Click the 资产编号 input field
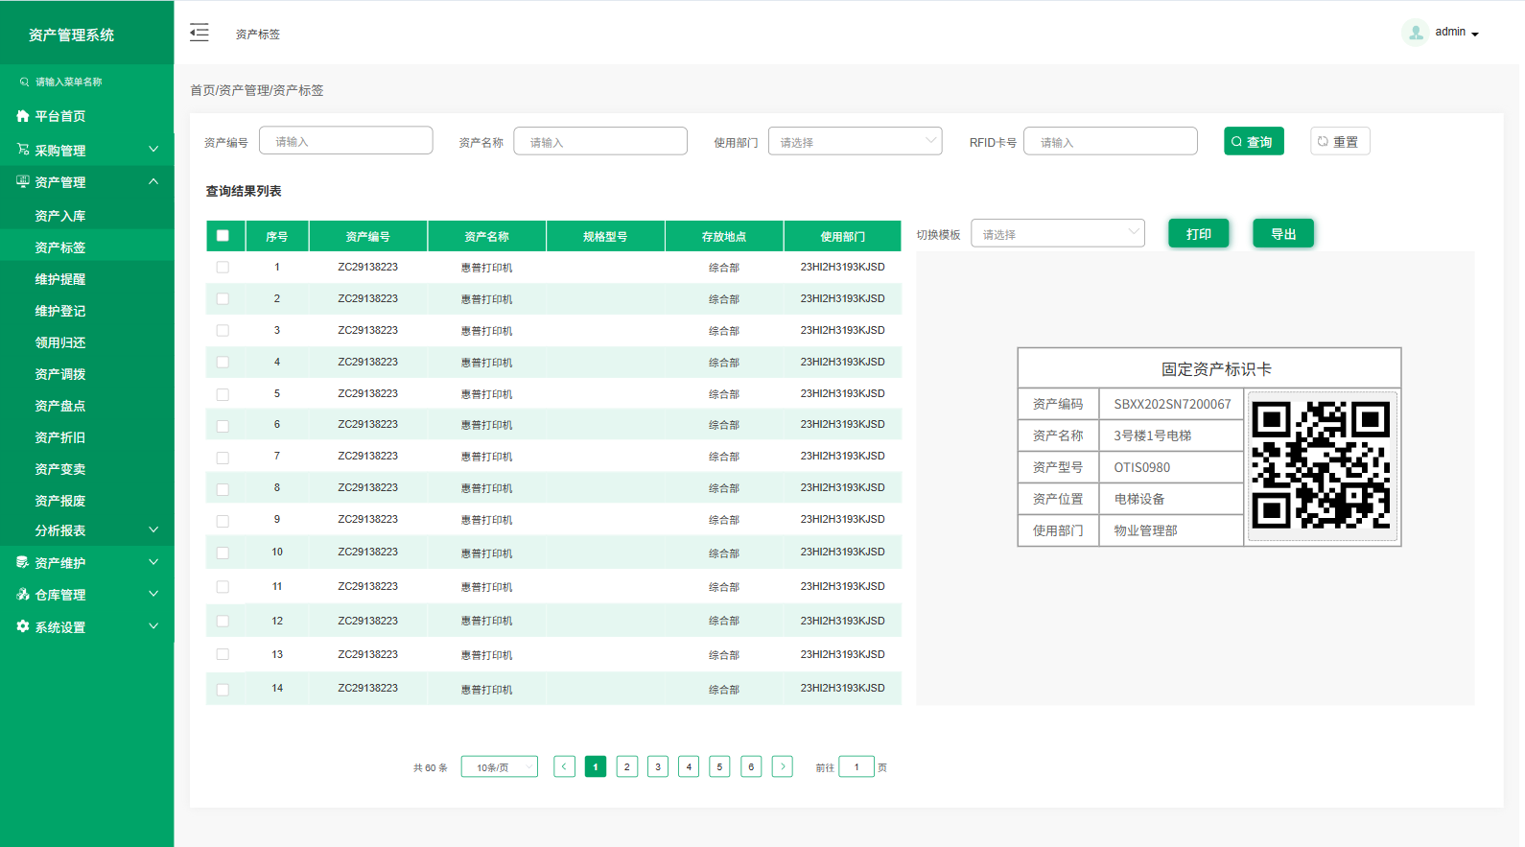 [345, 142]
